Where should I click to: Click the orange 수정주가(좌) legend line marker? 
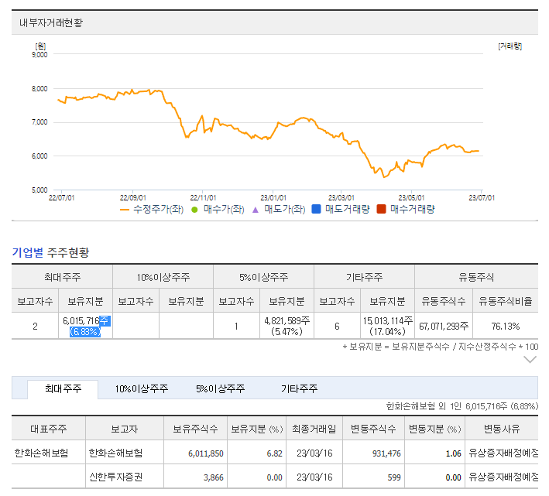(x=125, y=210)
